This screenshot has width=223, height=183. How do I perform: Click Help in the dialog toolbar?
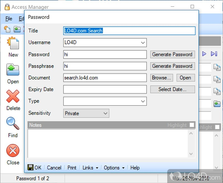[135, 168]
